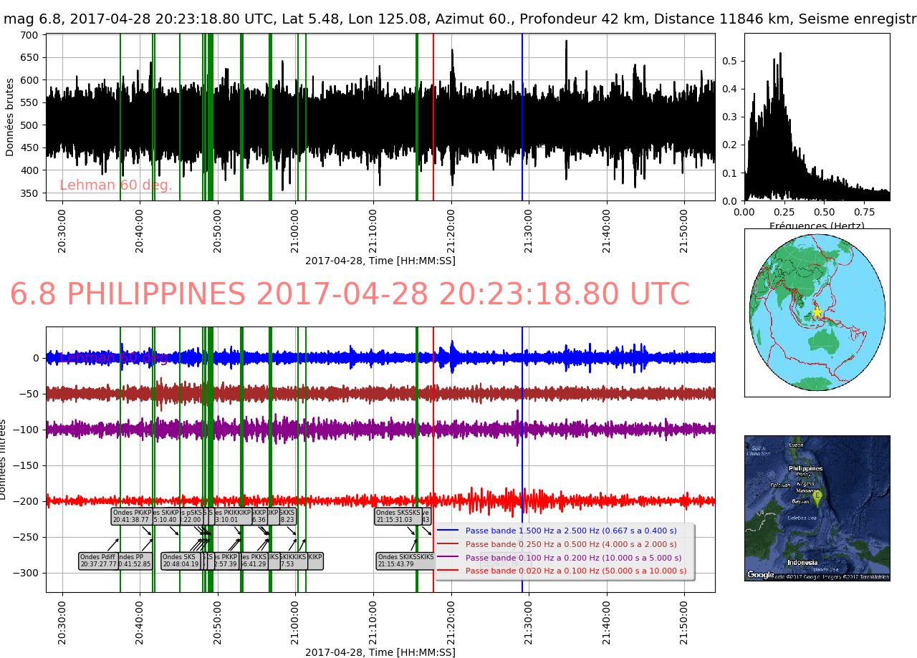Click the pink 'Lehman 60 deg.' label in raw data plot
This screenshot has width=917, height=658.
pyautogui.click(x=116, y=185)
